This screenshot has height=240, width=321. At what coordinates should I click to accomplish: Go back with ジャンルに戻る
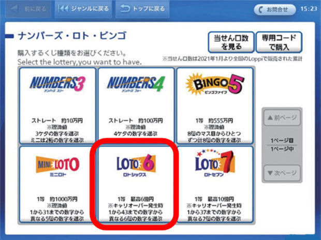83,9
